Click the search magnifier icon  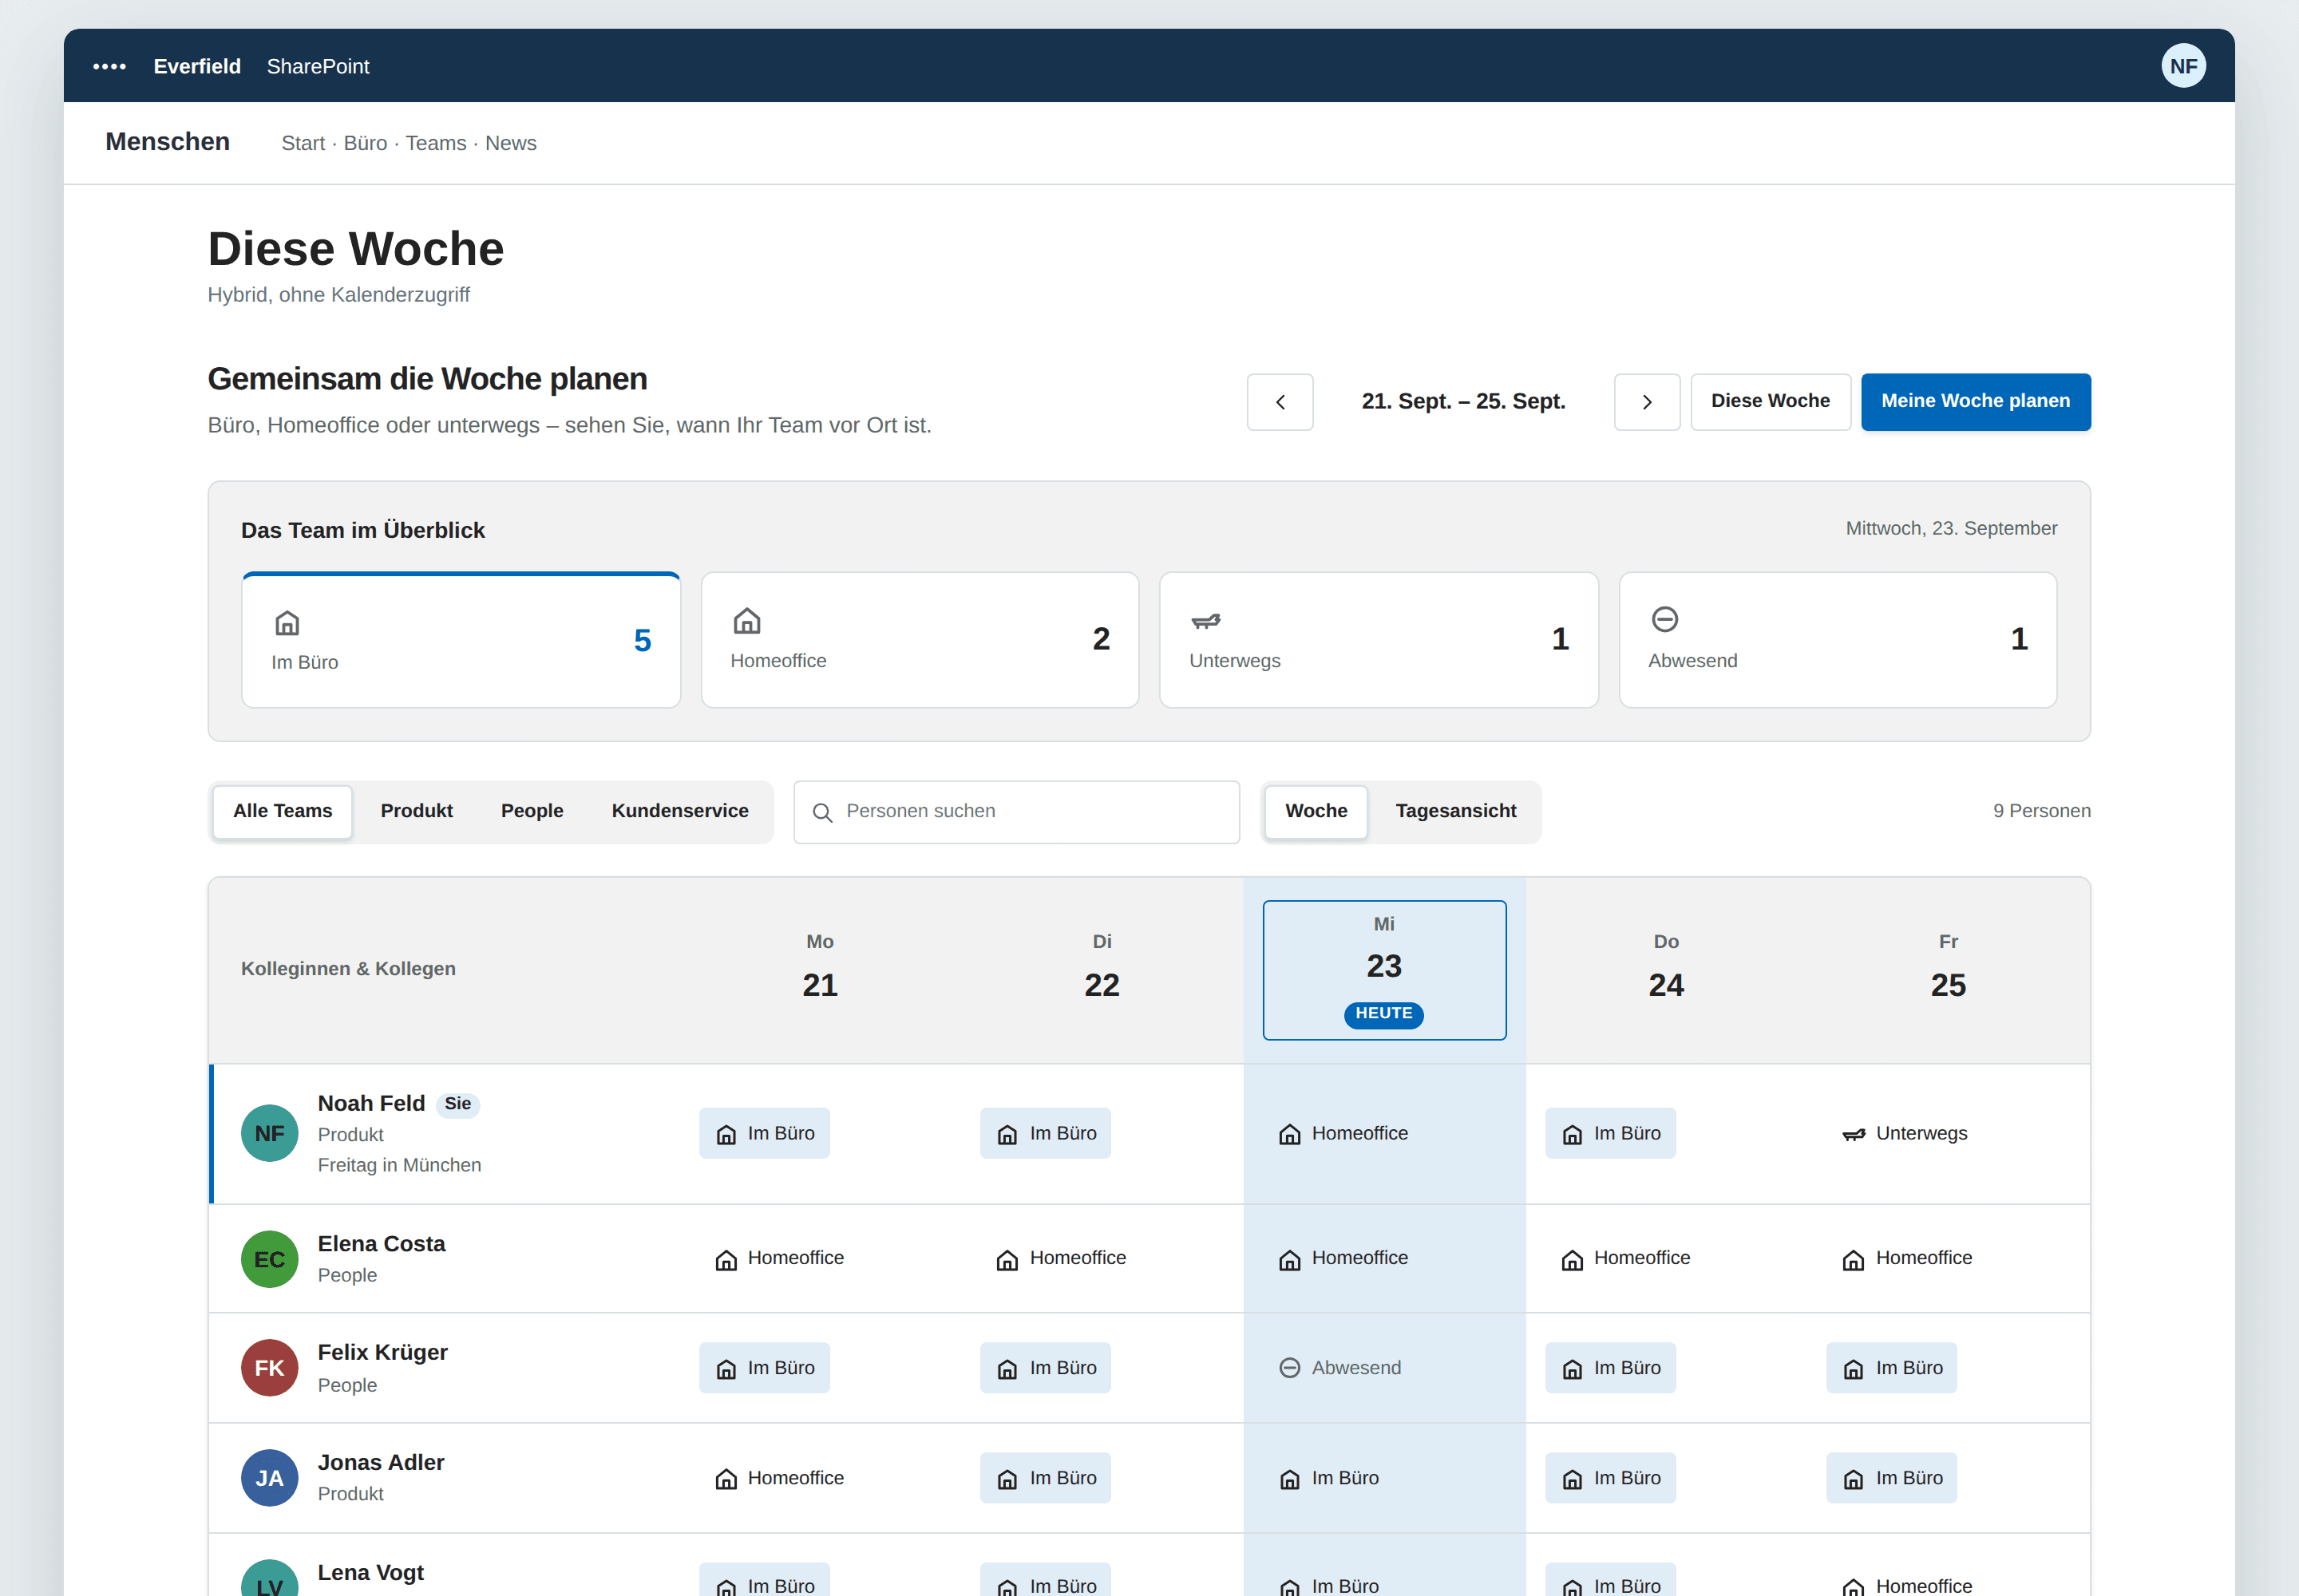822,812
